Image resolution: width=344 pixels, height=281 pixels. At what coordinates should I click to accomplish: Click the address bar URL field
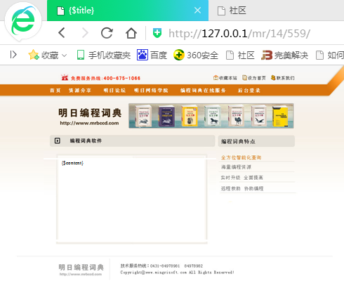[x=239, y=33]
